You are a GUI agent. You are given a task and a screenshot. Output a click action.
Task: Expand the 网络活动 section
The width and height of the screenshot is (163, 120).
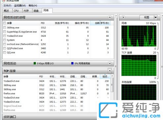click(110, 63)
